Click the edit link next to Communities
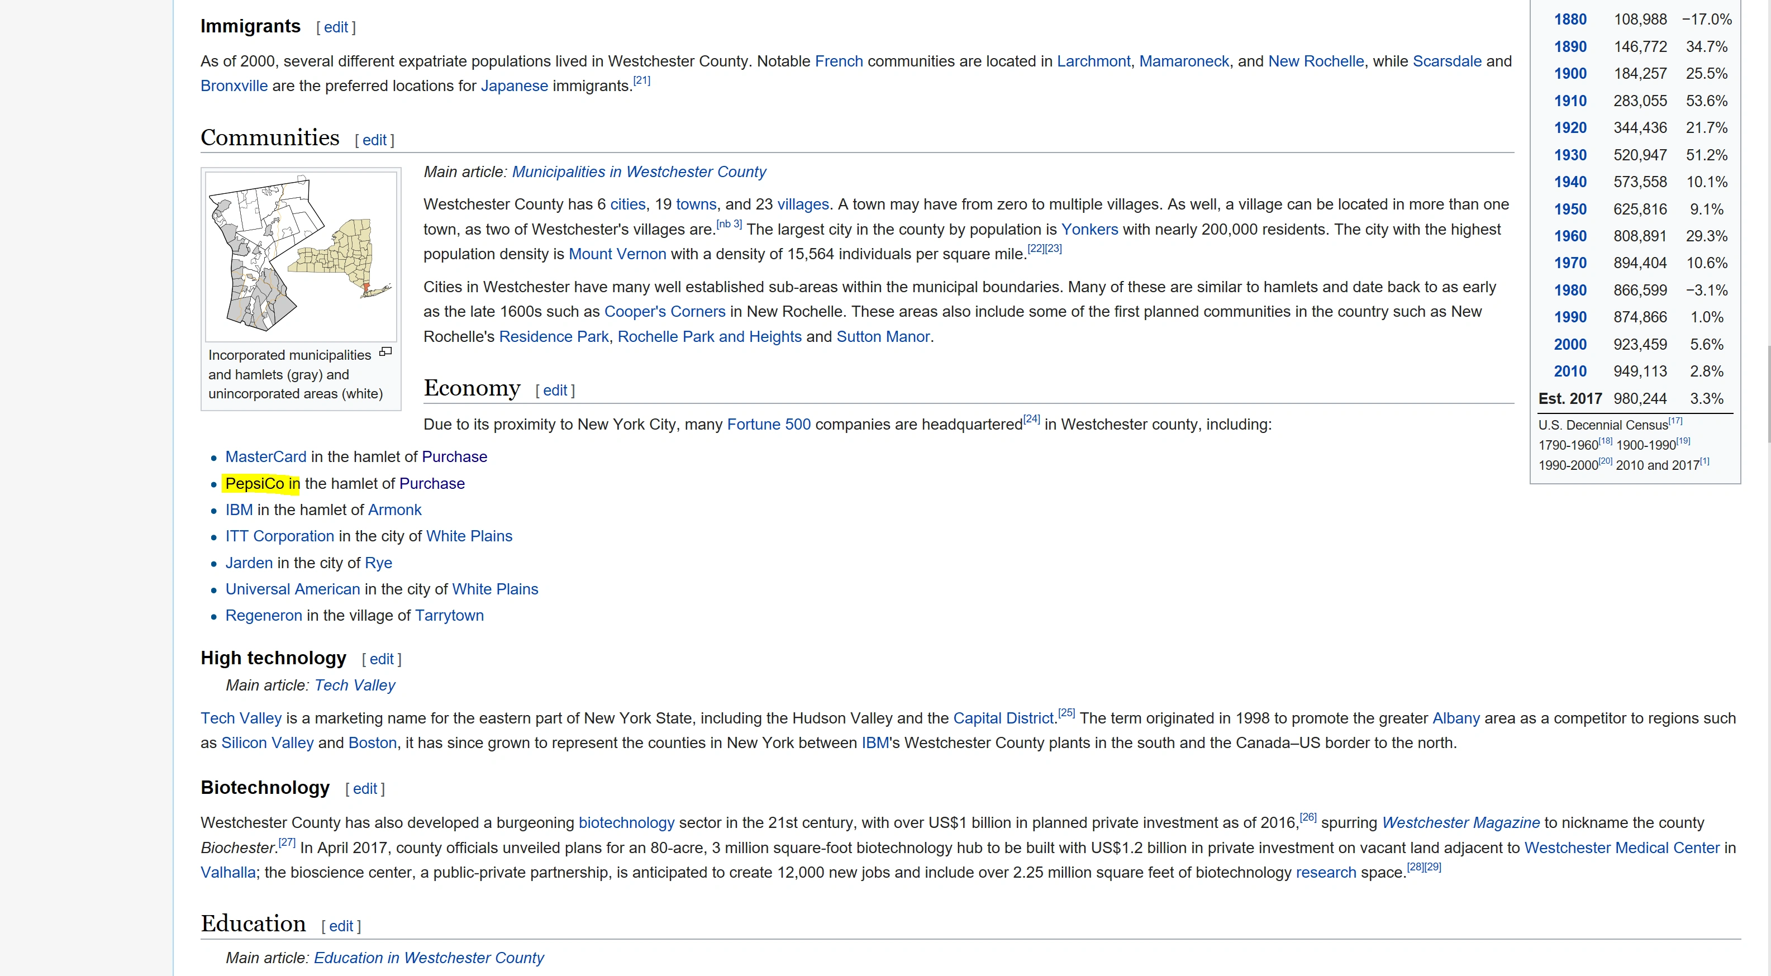Screen dimensions: 1771x976 [374, 140]
